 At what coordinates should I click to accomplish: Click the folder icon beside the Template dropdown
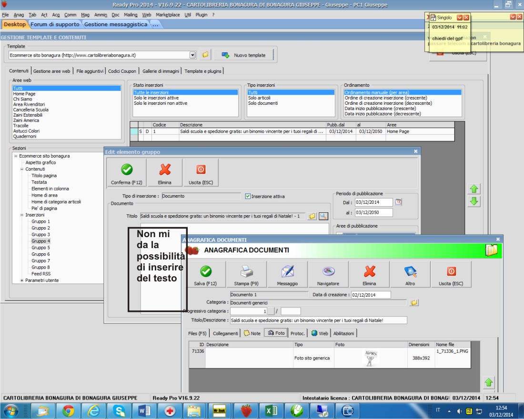(205, 55)
